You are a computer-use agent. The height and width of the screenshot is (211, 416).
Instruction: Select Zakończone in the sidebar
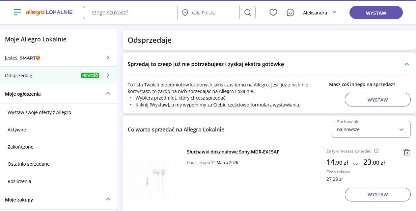coord(20,147)
